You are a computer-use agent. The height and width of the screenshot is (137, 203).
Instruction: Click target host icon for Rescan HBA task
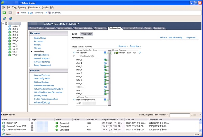tap(32, 123)
